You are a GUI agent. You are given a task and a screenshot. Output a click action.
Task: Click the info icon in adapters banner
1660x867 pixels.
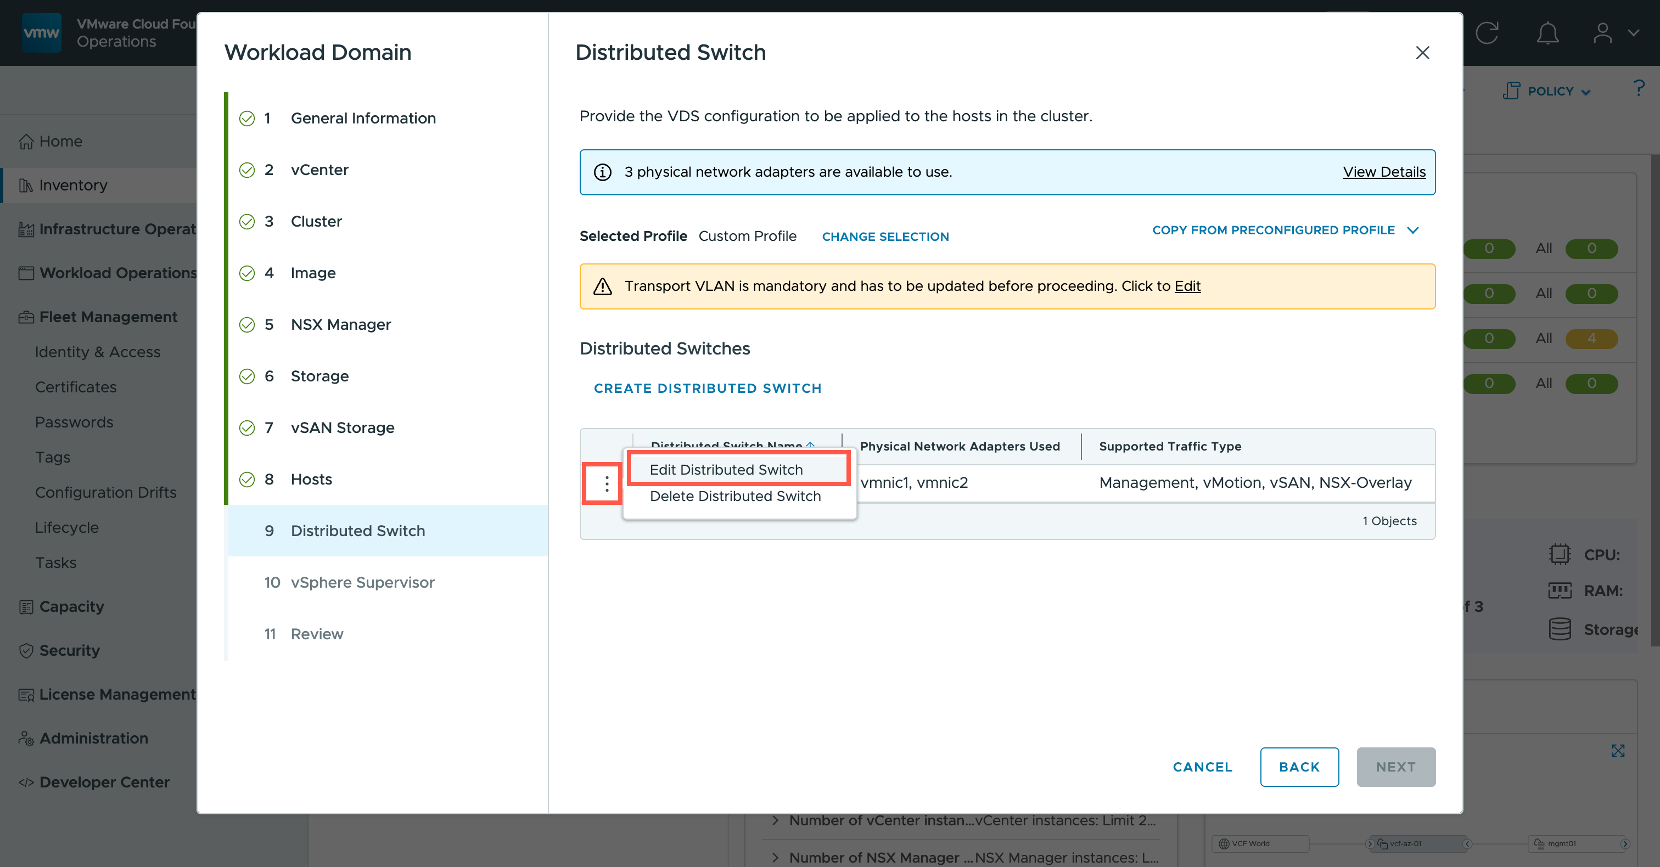[x=603, y=172]
